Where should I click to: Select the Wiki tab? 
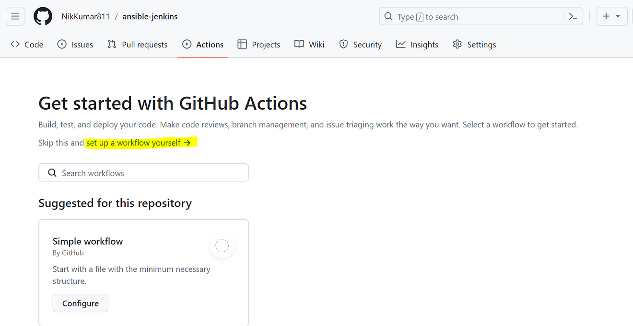pyautogui.click(x=309, y=45)
